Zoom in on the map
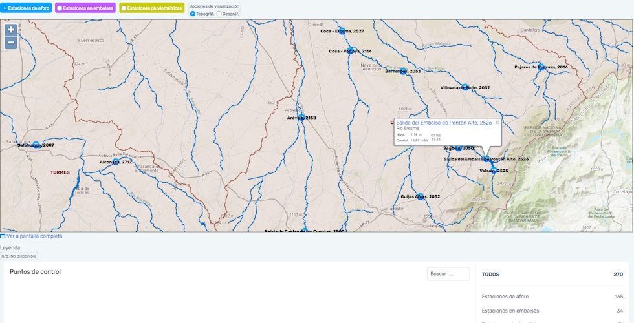The height and width of the screenshot is (323, 634). pos(10,30)
